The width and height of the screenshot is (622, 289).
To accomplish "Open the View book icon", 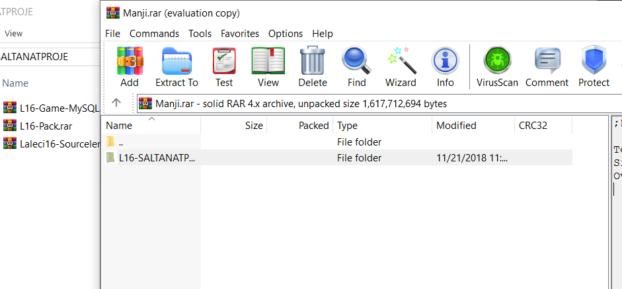I will pyautogui.click(x=268, y=61).
